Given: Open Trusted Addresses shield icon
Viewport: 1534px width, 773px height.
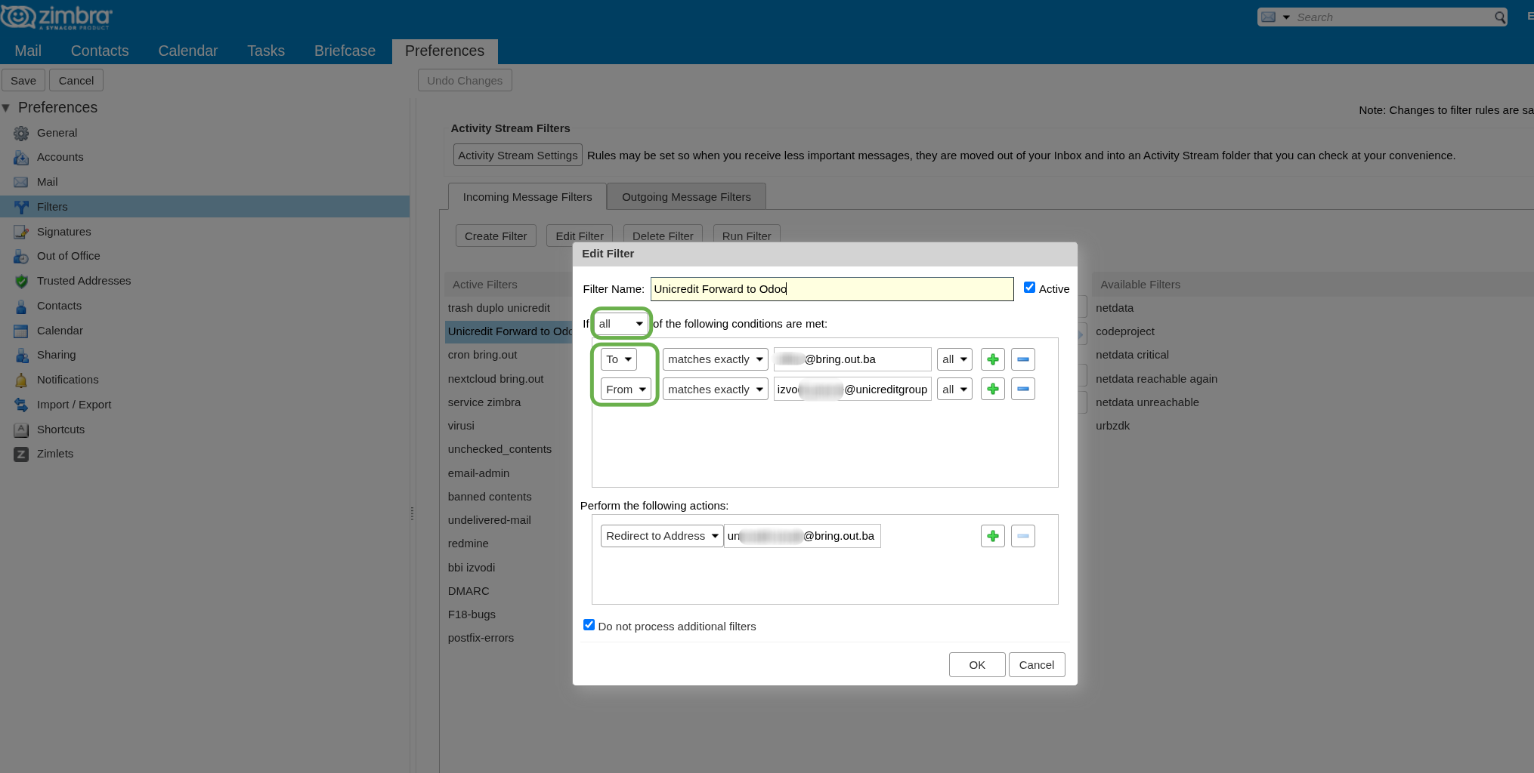Looking at the screenshot, I should [x=21, y=282].
